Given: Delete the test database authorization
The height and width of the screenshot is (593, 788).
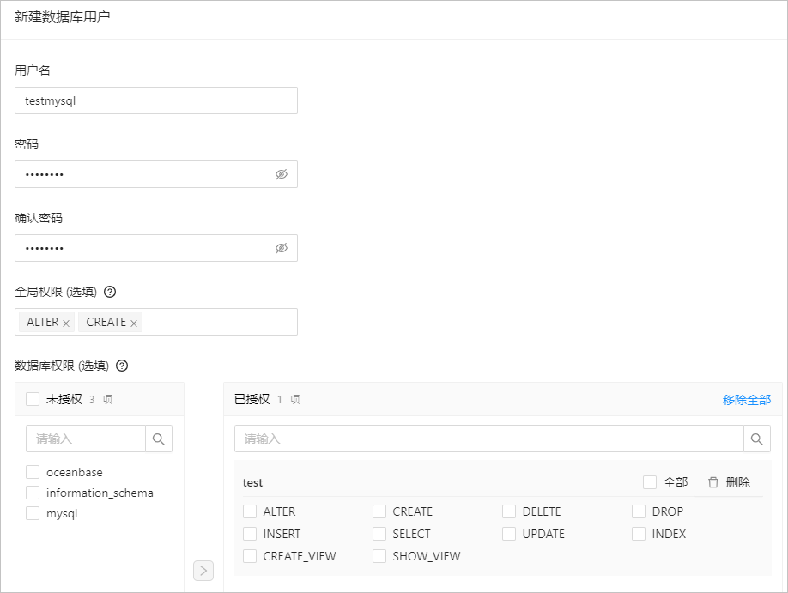Looking at the screenshot, I should [x=730, y=482].
